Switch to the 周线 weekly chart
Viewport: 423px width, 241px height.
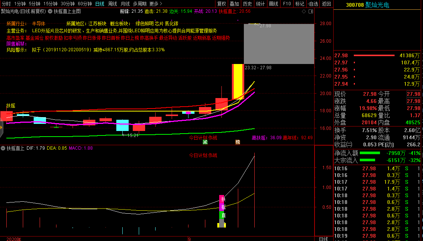coord(112,4)
